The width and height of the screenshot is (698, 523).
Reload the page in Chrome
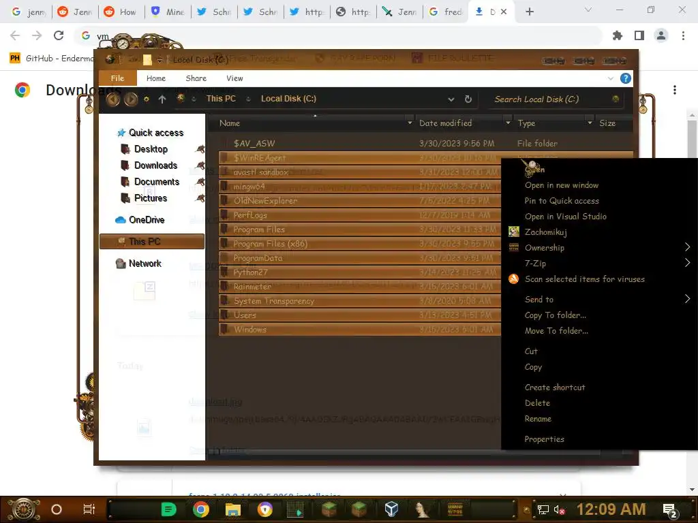pyautogui.click(x=59, y=35)
